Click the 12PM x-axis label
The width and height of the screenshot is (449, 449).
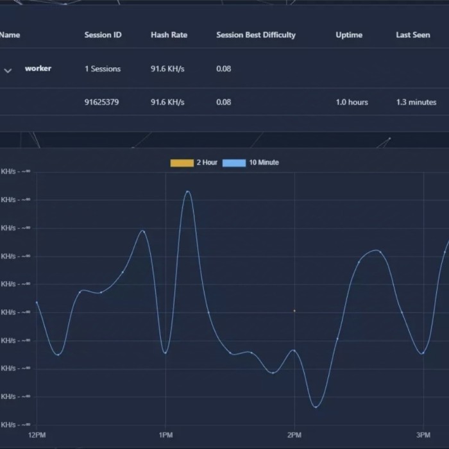click(37, 435)
